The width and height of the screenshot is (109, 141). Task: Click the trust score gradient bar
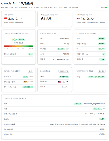(19, 46)
